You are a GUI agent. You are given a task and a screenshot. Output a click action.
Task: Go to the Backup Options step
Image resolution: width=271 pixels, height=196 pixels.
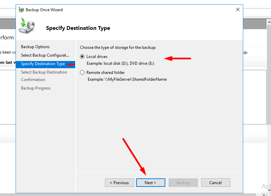35,47
